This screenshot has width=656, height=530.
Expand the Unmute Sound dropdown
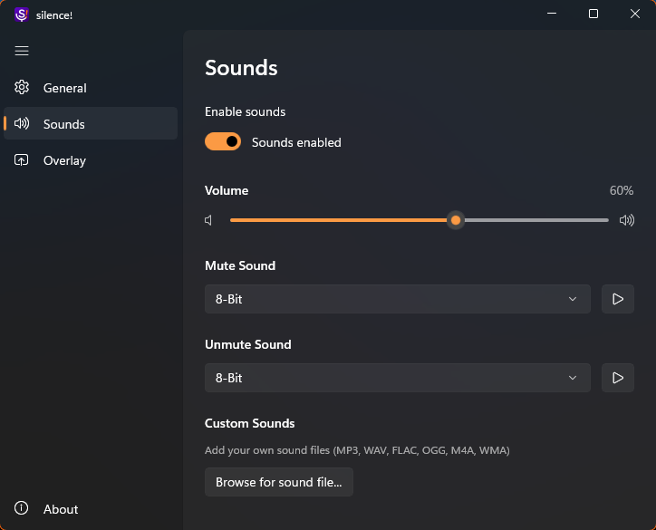[398, 378]
